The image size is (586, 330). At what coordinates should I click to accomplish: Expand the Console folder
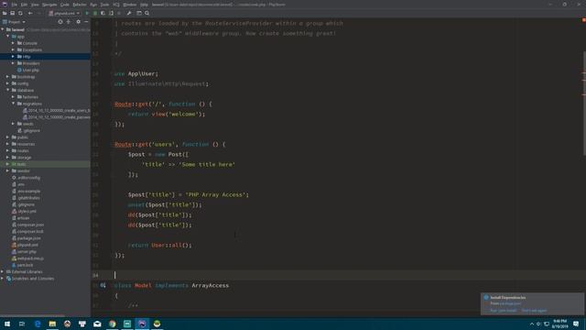coord(13,43)
